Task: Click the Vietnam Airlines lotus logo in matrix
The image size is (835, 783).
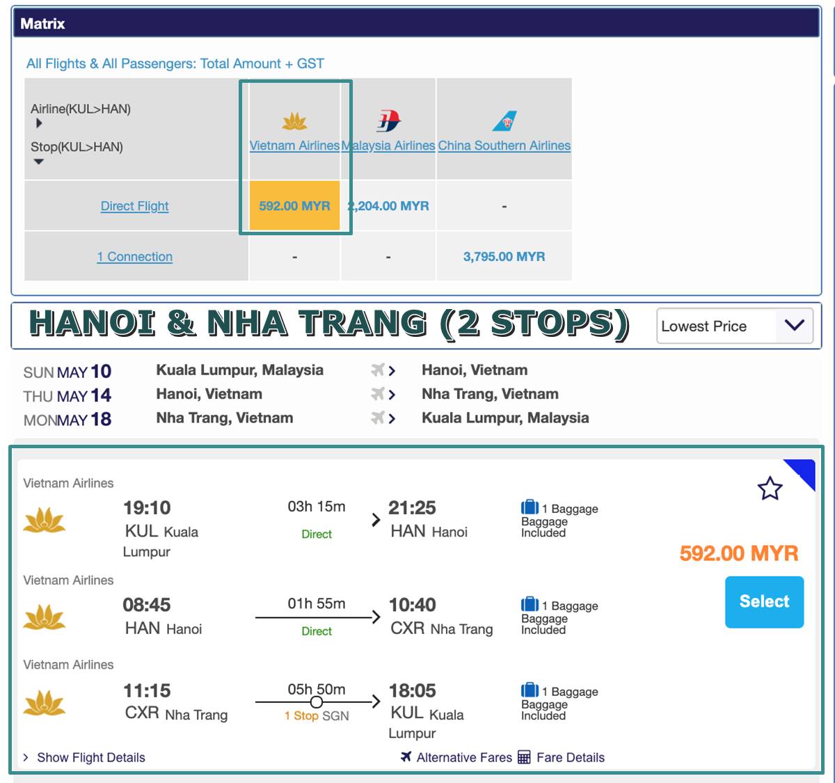Action: [x=295, y=122]
